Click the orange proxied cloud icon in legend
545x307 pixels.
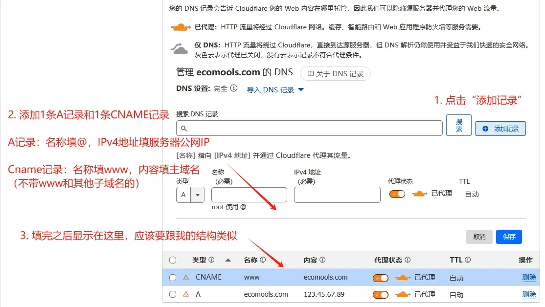click(181, 27)
